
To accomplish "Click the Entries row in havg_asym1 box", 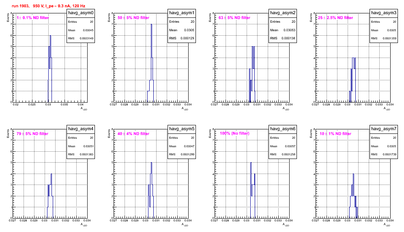I will tap(182, 21).
